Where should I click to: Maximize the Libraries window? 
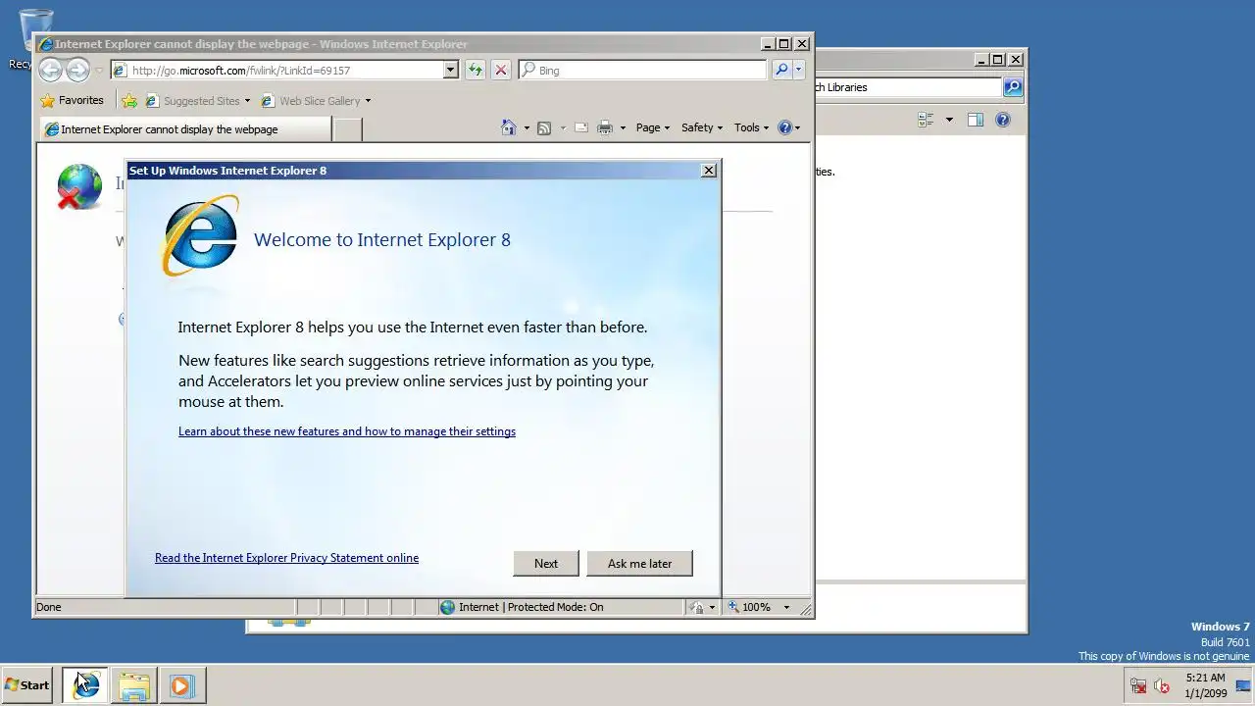pyautogui.click(x=997, y=60)
